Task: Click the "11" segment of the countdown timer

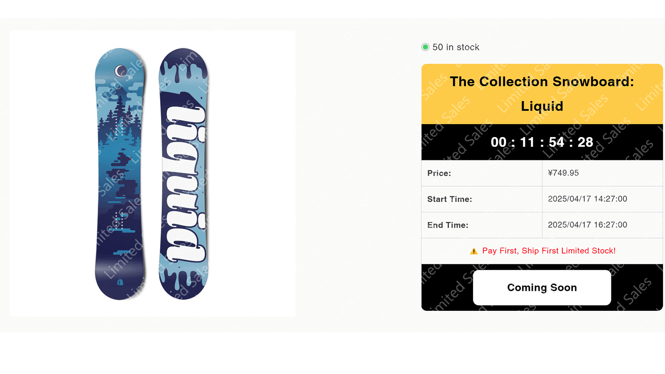Action: coord(527,142)
